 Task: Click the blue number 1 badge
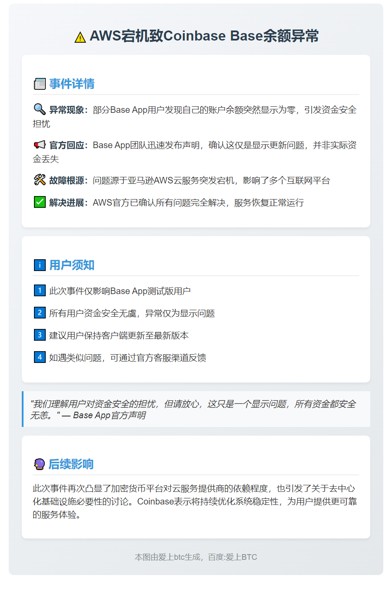tap(40, 291)
